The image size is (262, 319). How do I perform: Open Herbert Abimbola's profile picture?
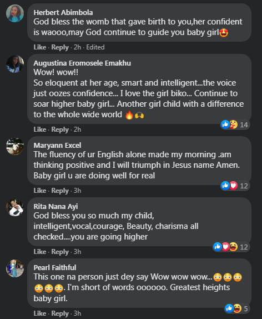click(15, 13)
